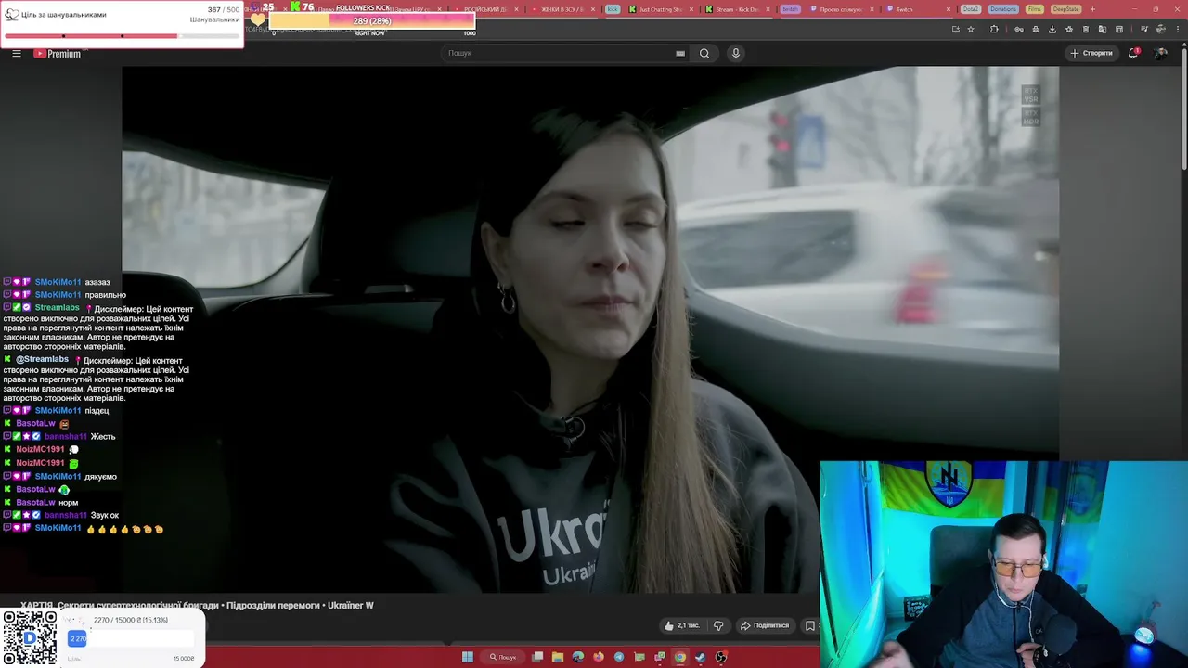Viewport: 1188px width, 668px height.
Task: Launch Firefox from taskbar
Action: (599, 657)
